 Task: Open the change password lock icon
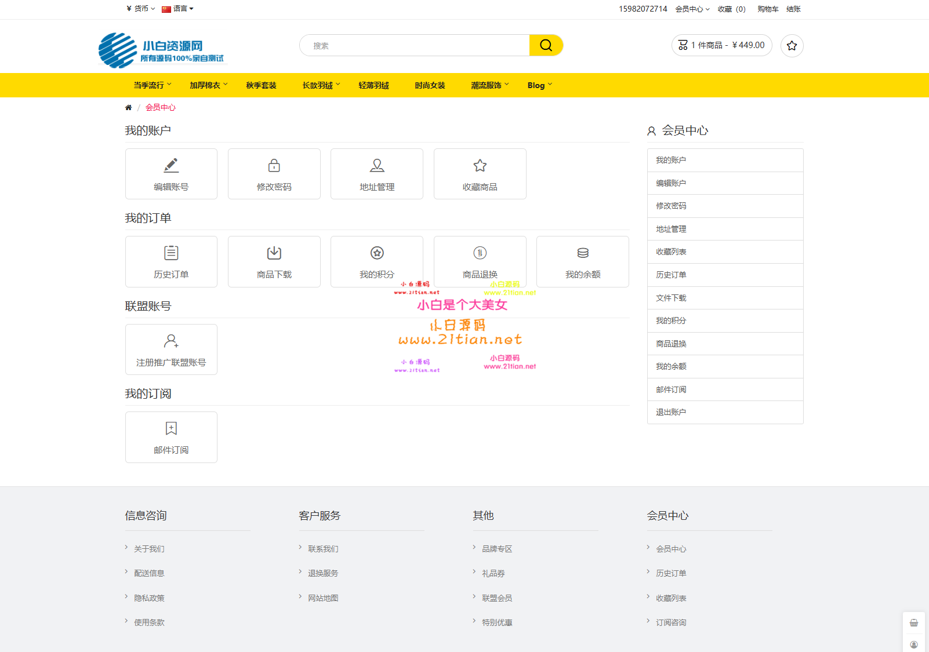(274, 166)
